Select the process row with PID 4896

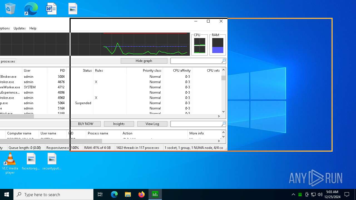110,92
